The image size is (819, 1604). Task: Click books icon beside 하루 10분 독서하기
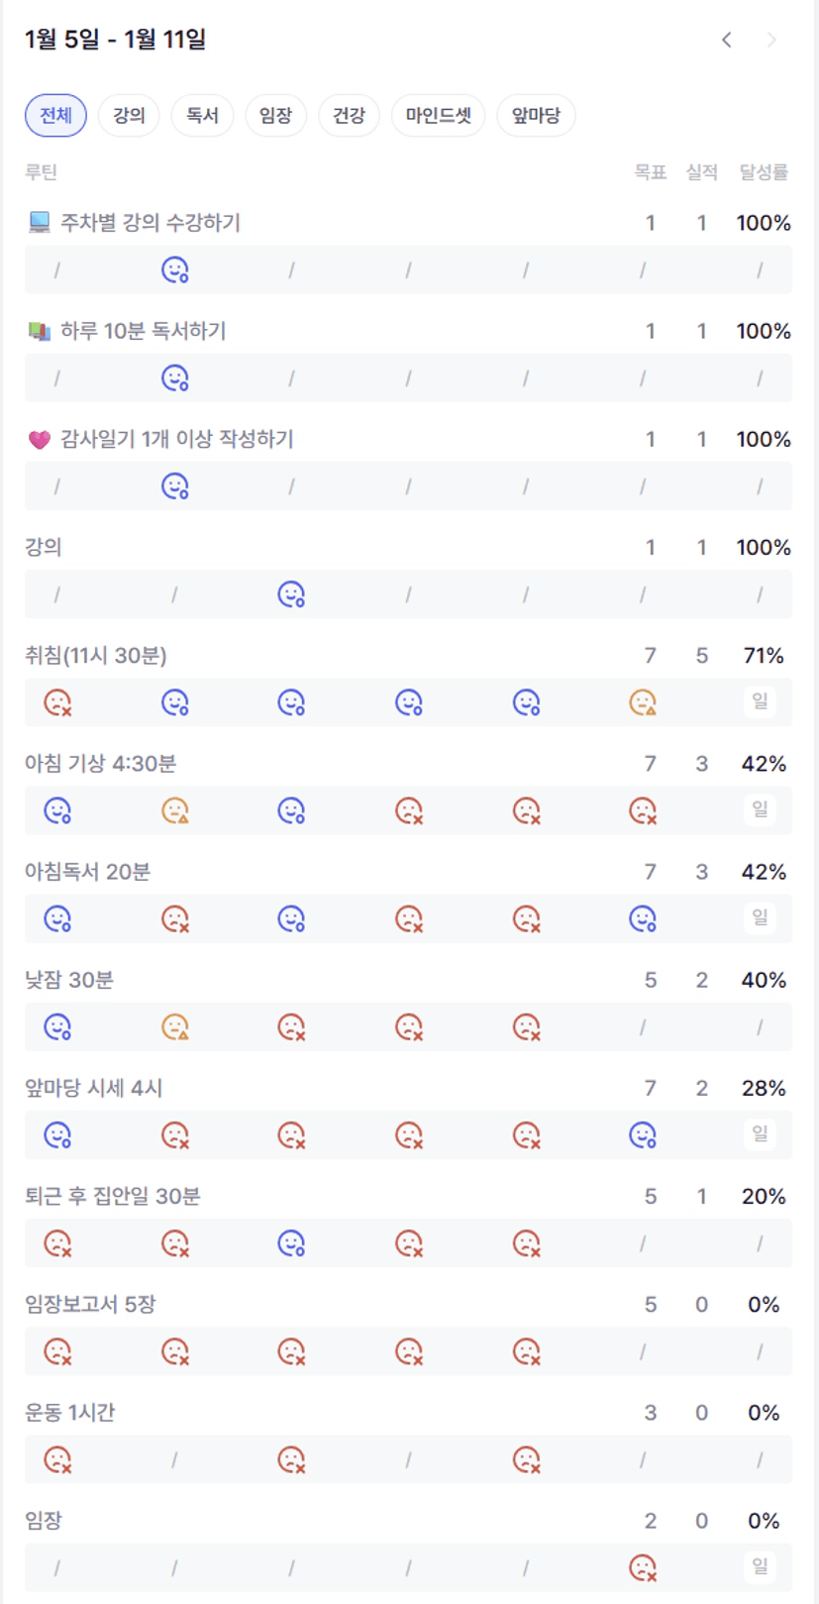(40, 331)
